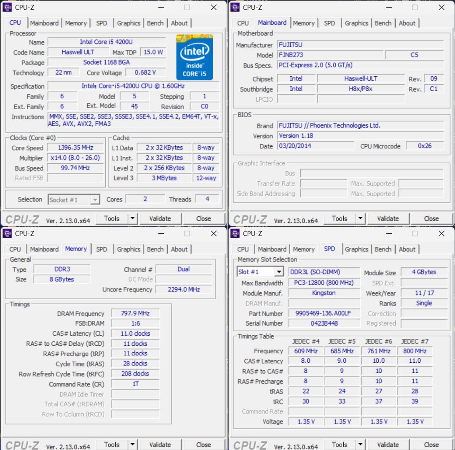
Task: Open About tab in the Memory Slot Selection window
Action: 407,249
